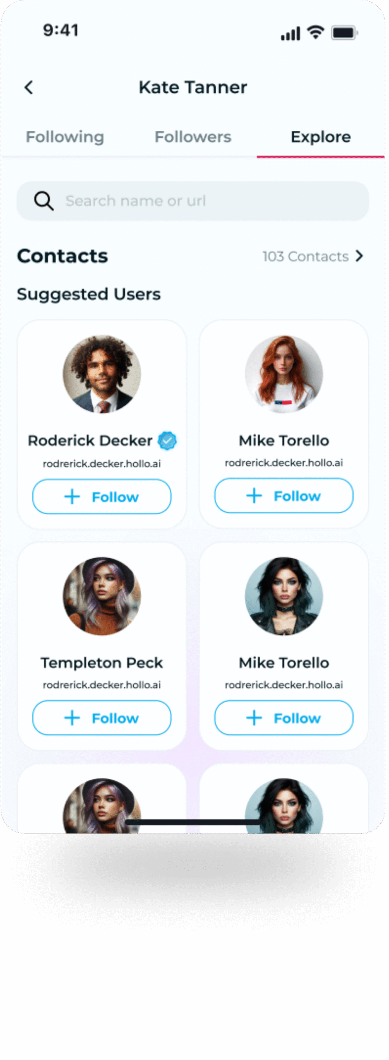
Task: Follow Templeton Peck
Action: [x=102, y=718]
